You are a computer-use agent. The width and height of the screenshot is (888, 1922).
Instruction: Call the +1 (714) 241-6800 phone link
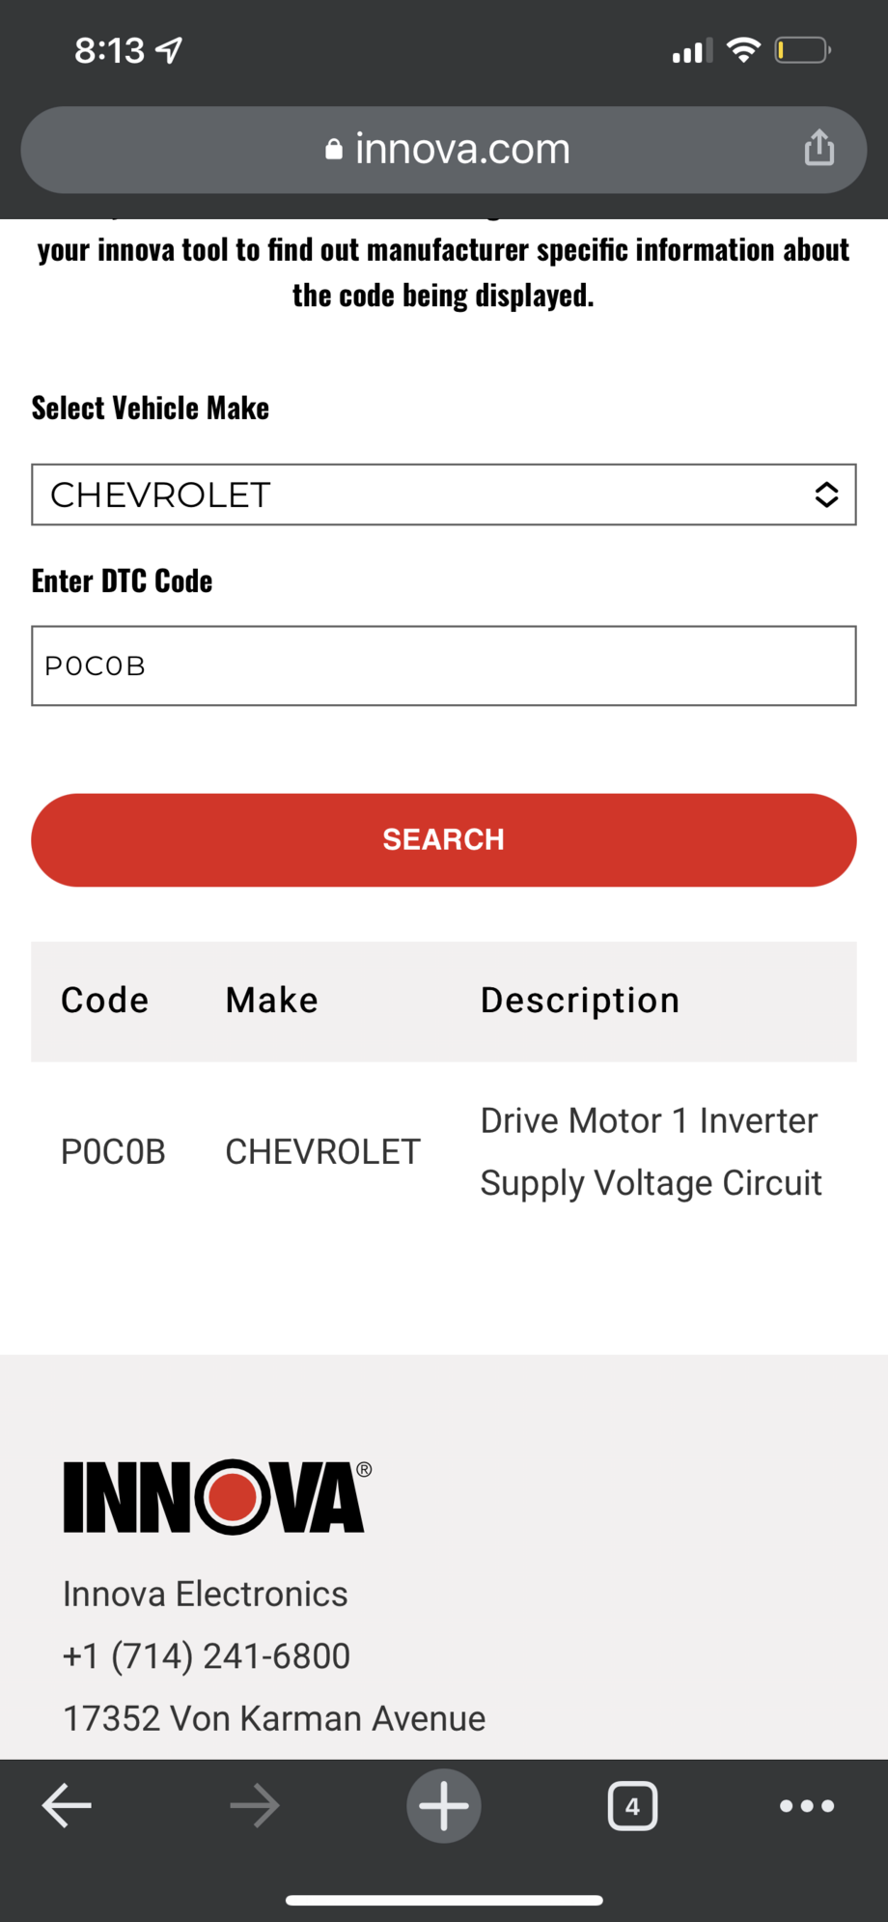coord(207,1655)
